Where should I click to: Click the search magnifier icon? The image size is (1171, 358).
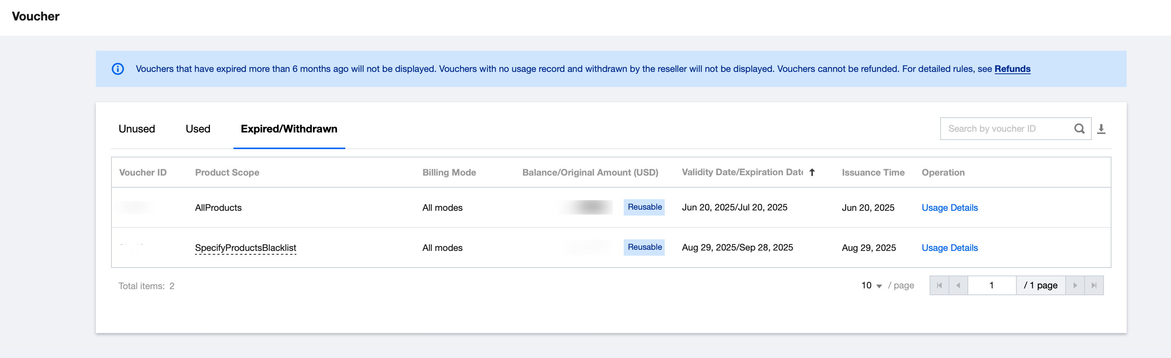coord(1079,129)
